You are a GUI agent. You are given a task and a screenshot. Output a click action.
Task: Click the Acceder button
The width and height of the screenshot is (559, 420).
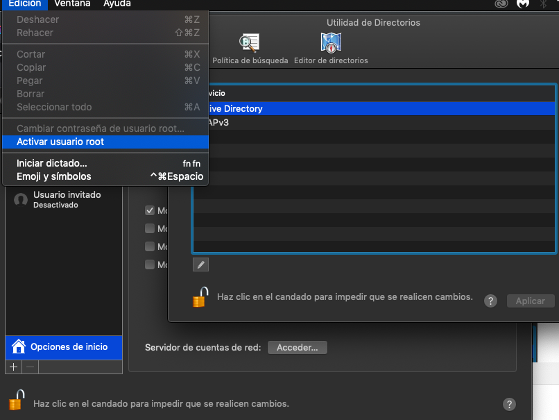(298, 348)
